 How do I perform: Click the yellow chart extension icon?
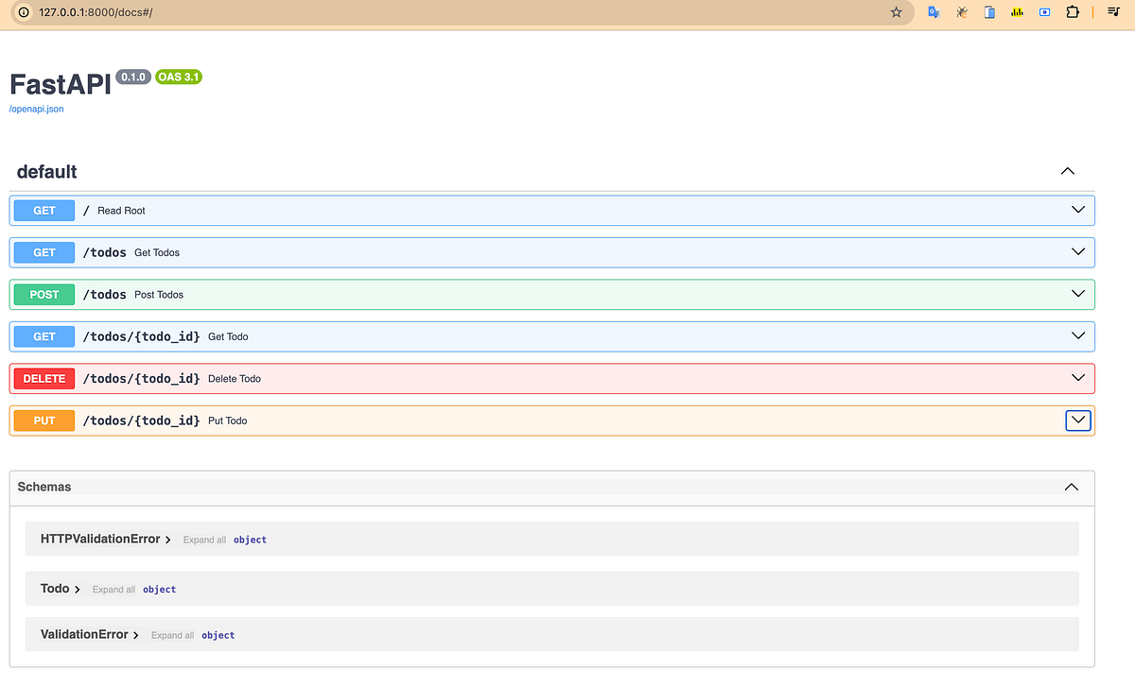pyautogui.click(x=1017, y=11)
